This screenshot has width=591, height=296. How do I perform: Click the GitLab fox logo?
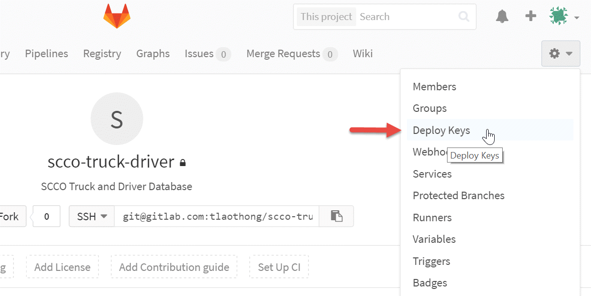116,16
